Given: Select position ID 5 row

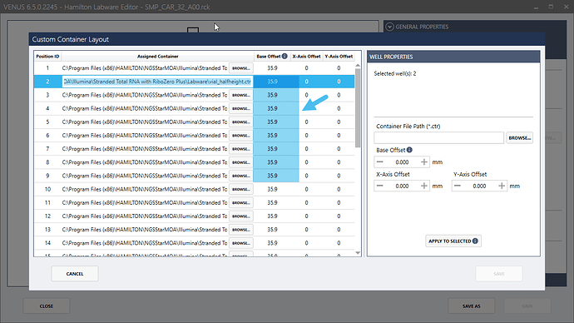Looking at the screenshot, I should [47, 122].
